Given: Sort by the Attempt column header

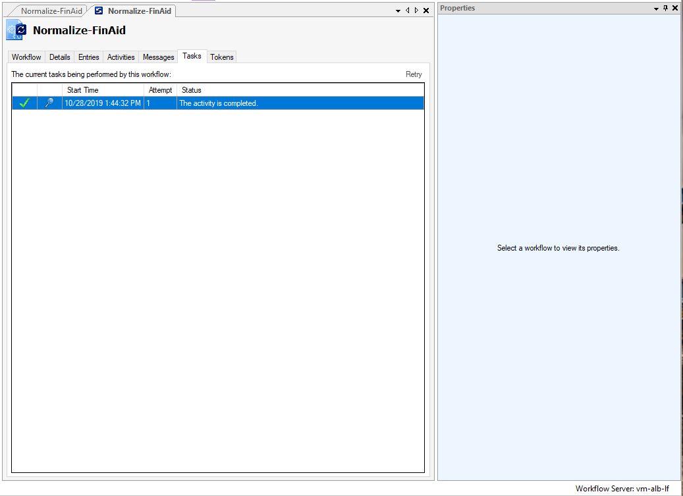Looking at the screenshot, I should pyautogui.click(x=160, y=90).
